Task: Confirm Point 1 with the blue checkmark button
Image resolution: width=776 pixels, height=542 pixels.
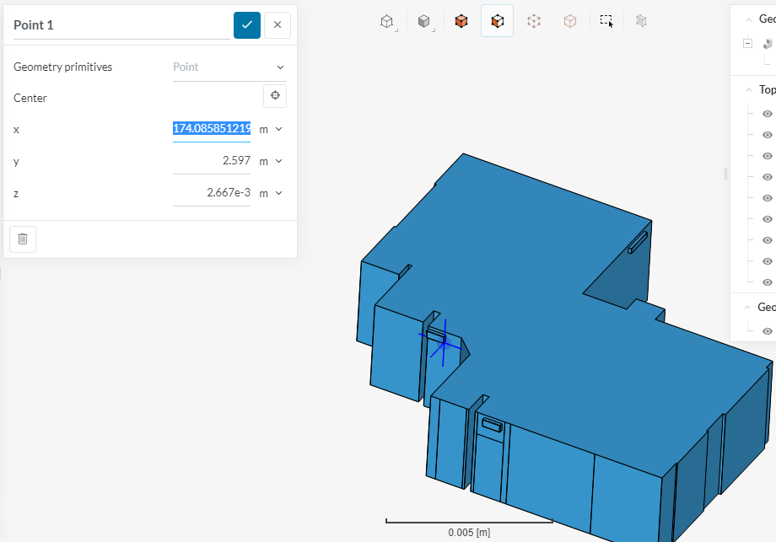Action: [x=247, y=24]
